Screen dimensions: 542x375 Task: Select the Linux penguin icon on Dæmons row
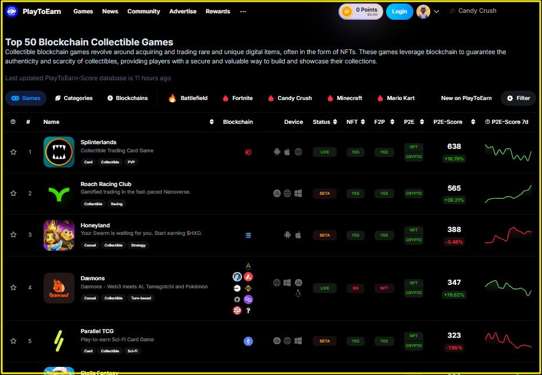tap(298, 294)
